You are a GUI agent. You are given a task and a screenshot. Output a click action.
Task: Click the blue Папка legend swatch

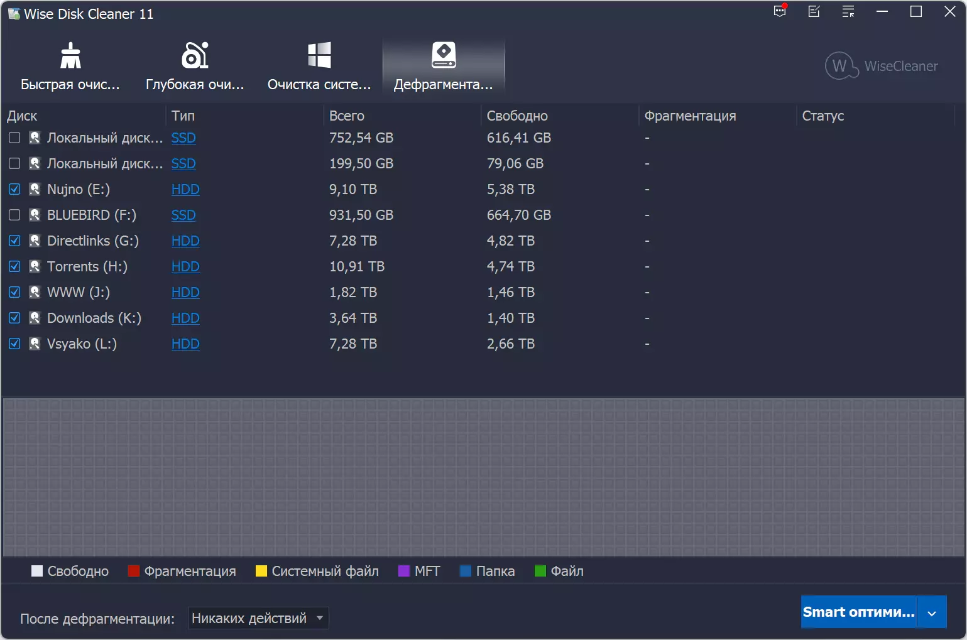[x=466, y=571]
